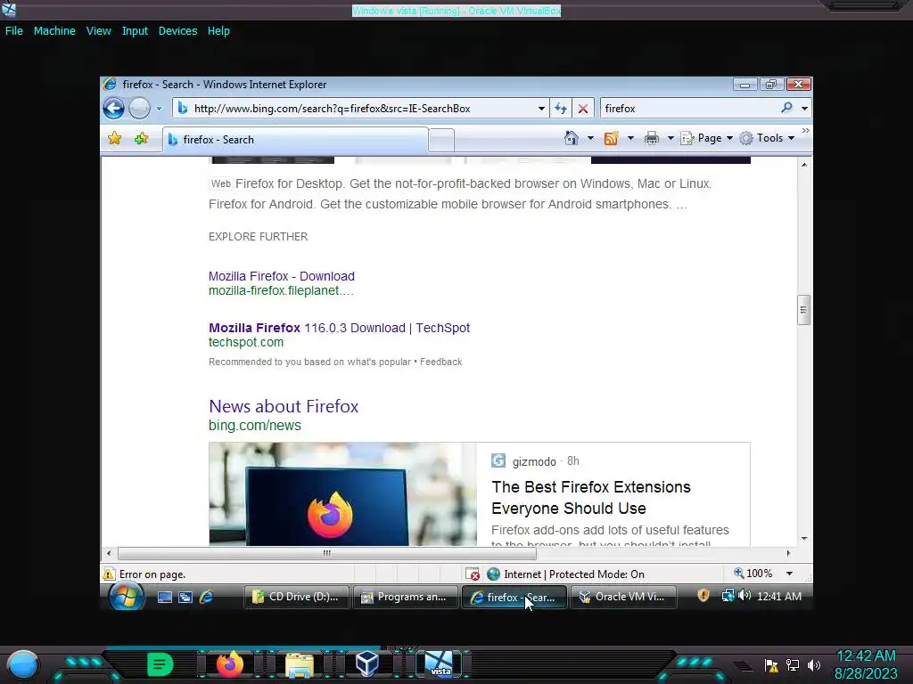Image resolution: width=913 pixels, height=684 pixels.
Task: Open Mozilla Firefox - Download link
Action: [x=281, y=276]
